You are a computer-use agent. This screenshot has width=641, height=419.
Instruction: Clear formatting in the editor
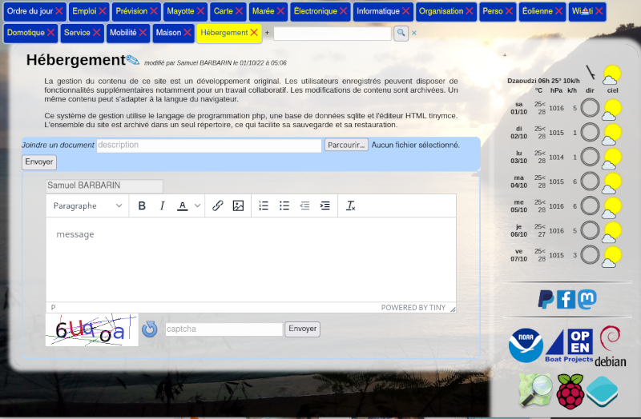pos(350,206)
